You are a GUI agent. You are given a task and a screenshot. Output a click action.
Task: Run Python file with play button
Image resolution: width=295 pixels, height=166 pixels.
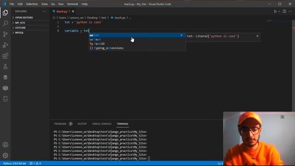tap(275, 12)
